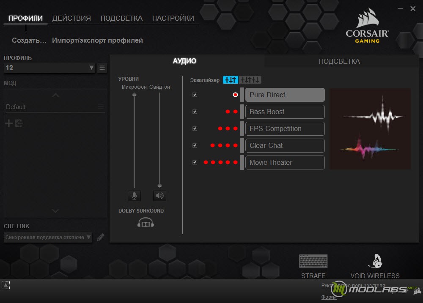
Task: Open Импорт/экспорт профилей
Action: [97, 41]
